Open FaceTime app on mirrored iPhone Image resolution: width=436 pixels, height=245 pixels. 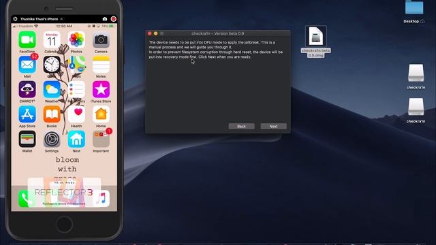[x=27, y=40]
